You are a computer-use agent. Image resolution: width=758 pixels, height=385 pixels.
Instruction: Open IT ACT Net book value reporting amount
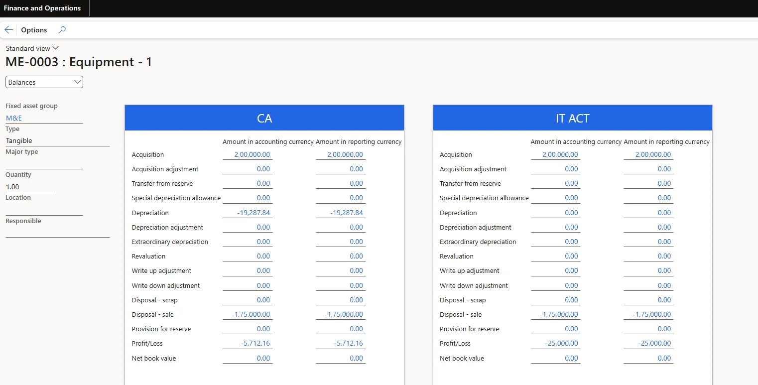point(648,358)
